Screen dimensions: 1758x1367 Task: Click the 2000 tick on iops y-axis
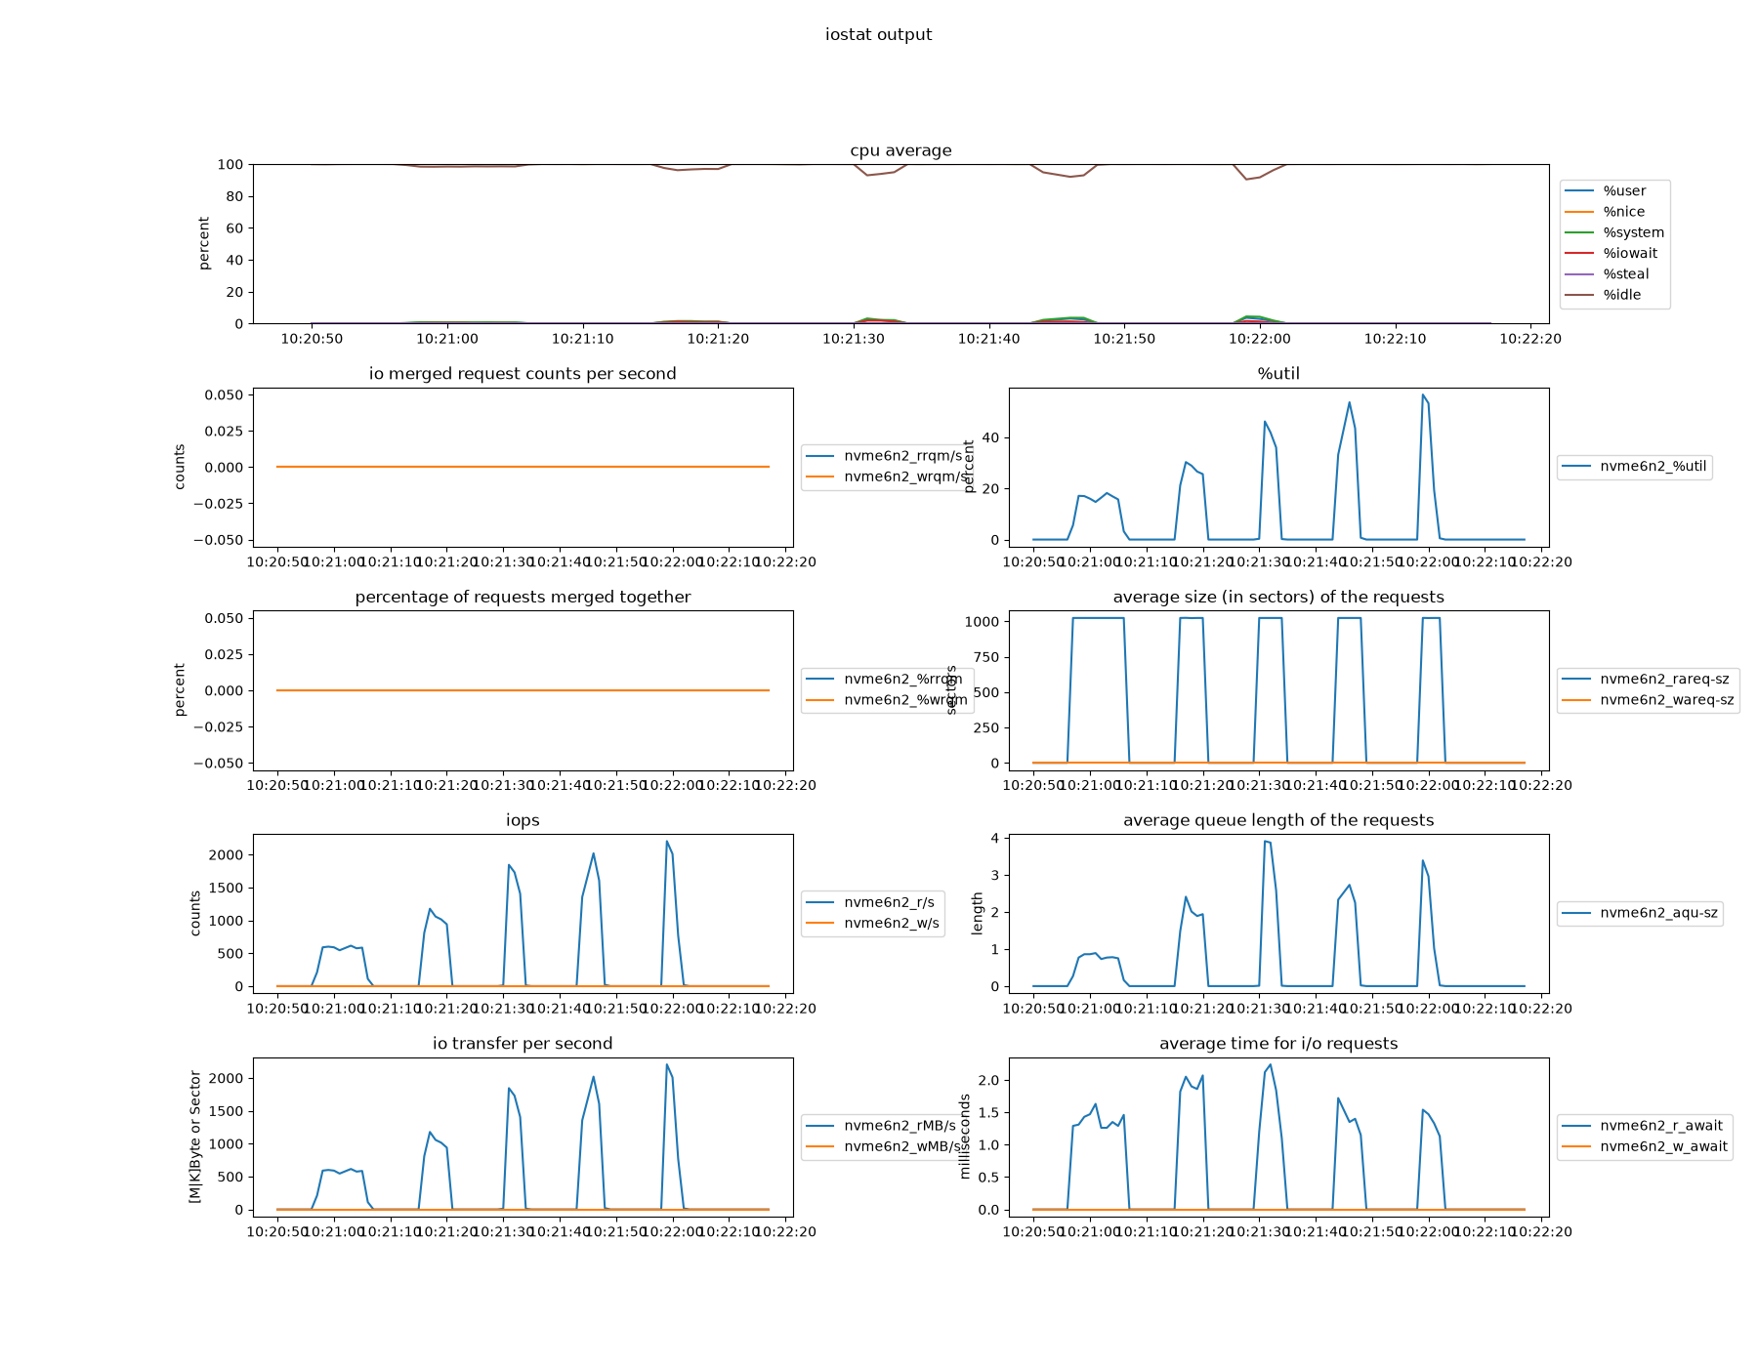226,855
